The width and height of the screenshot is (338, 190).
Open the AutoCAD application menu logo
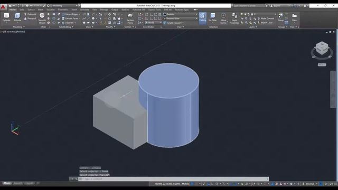(x=3, y=7)
